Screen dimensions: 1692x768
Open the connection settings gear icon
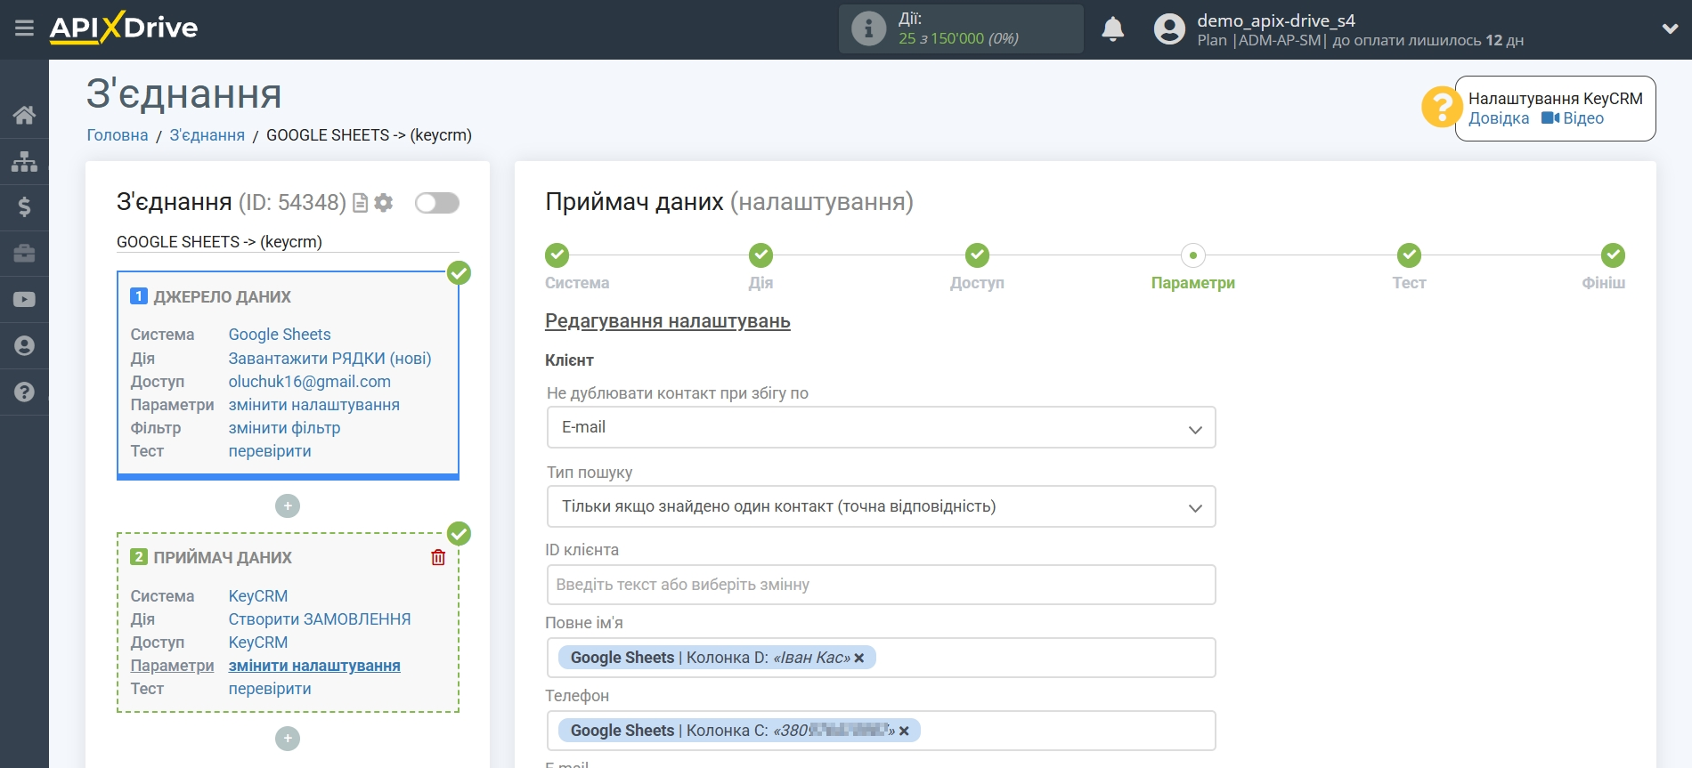[x=384, y=203]
